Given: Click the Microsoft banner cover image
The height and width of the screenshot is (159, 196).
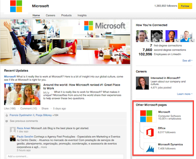Looking at the screenshot, I should coord(65,42).
